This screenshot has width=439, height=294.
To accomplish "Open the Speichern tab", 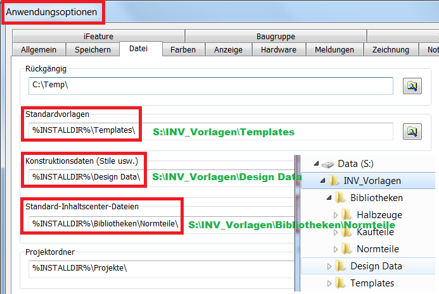I will click(92, 49).
